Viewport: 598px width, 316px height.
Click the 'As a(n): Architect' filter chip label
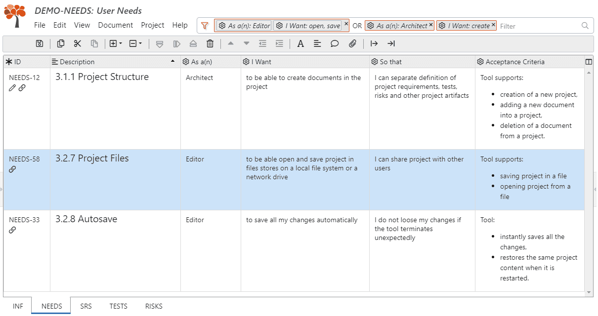coord(402,26)
